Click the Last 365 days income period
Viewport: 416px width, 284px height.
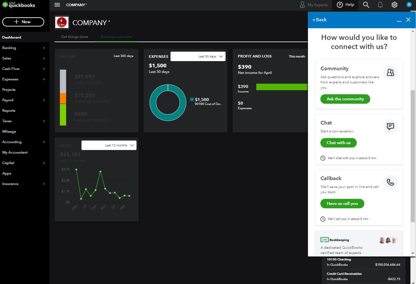point(123,56)
